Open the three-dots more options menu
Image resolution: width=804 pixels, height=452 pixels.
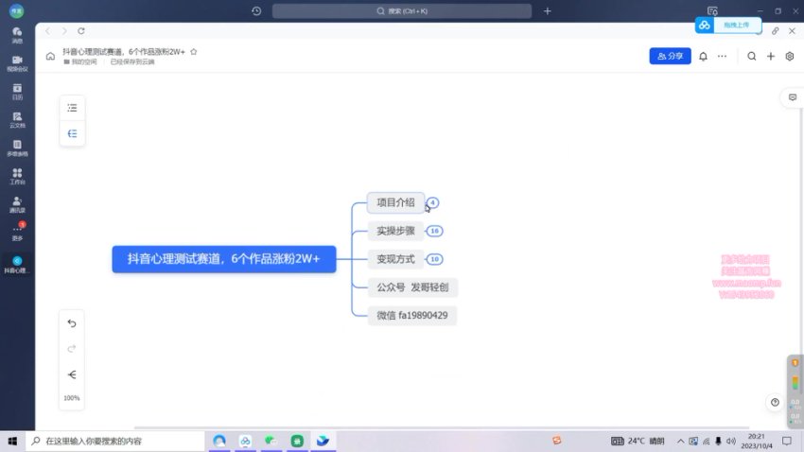click(723, 57)
